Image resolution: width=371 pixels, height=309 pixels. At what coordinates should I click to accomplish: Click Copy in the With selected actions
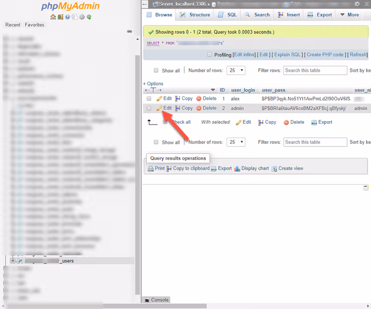click(x=267, y=122)
